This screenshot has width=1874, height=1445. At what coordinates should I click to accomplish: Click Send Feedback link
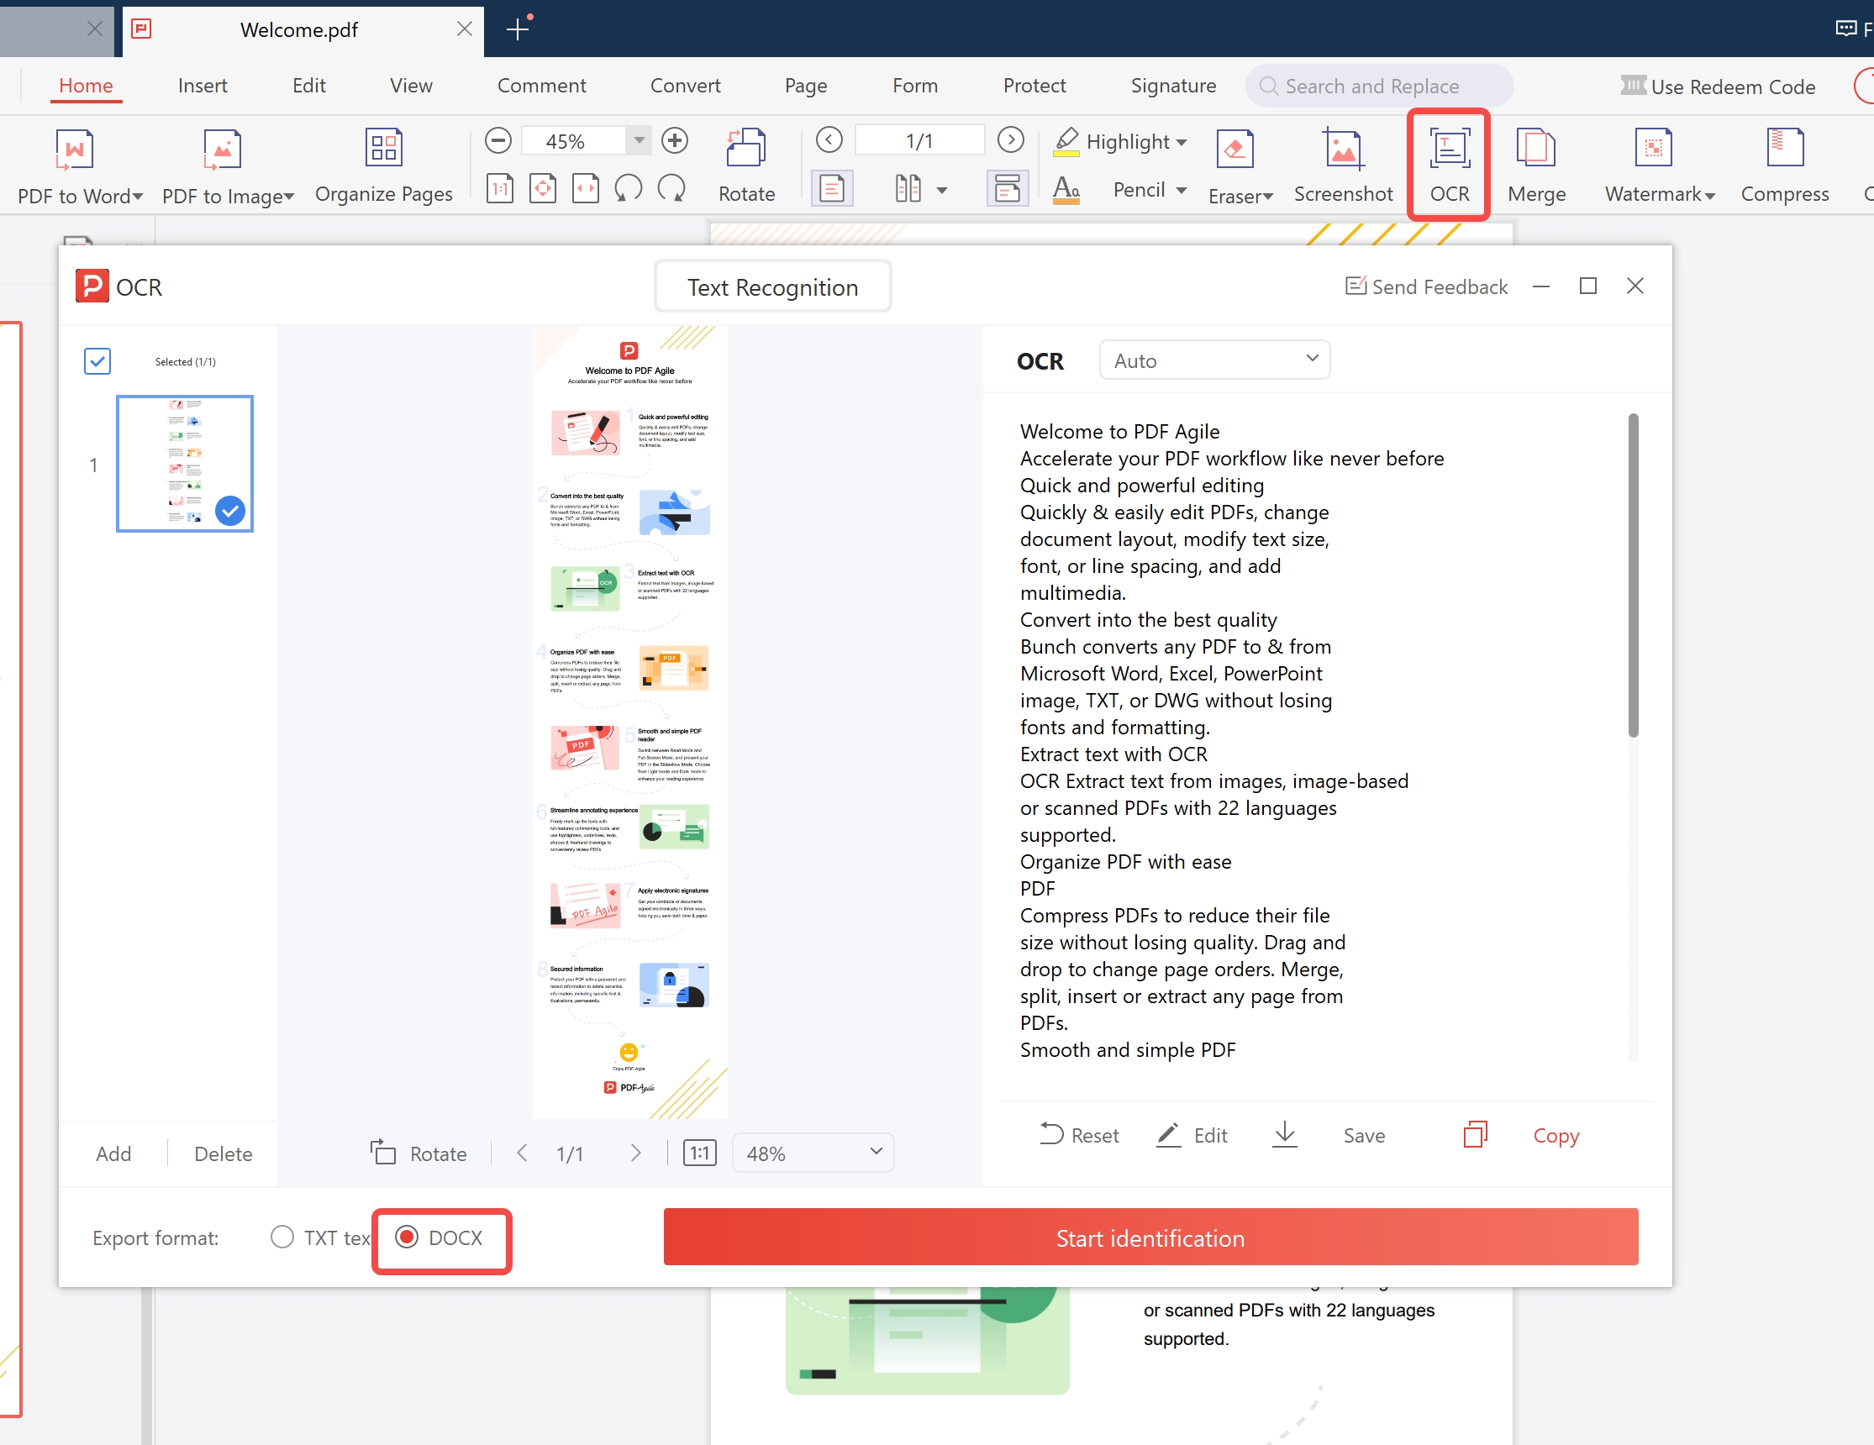click(x=1426, y=286)
